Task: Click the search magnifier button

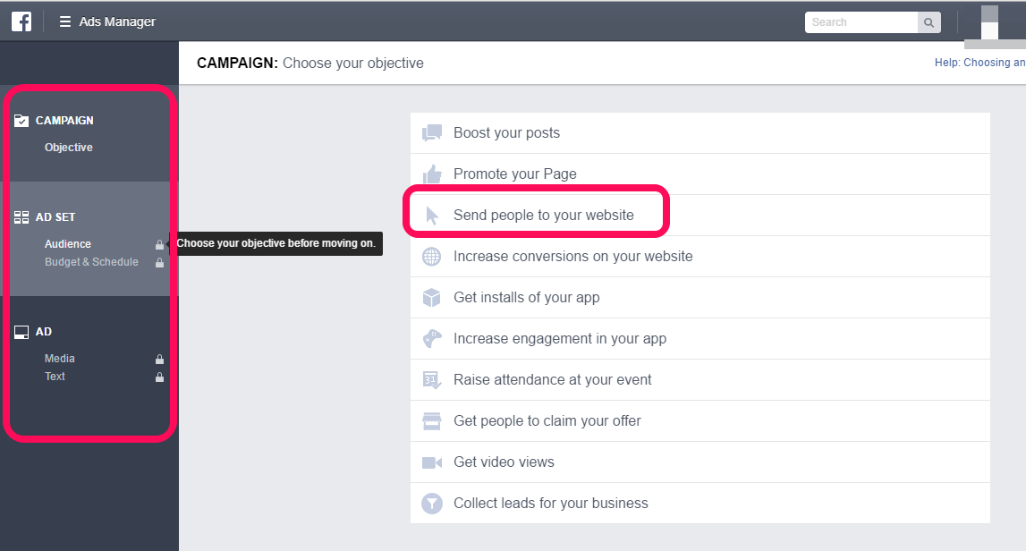Action: (928, 22)
